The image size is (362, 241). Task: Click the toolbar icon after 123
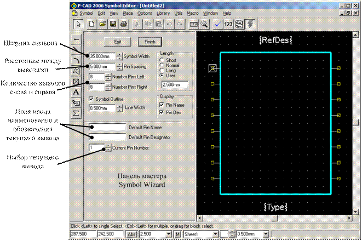239,24
